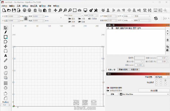
Task: Toggle the 粗体 (bold) switch
Action: 69,19
